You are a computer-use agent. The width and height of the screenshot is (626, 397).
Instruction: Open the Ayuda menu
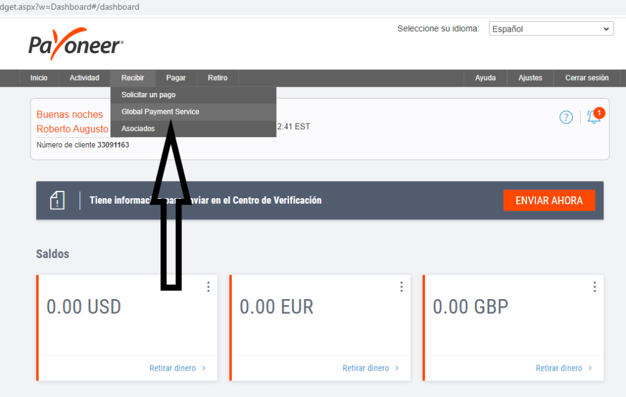485,78
